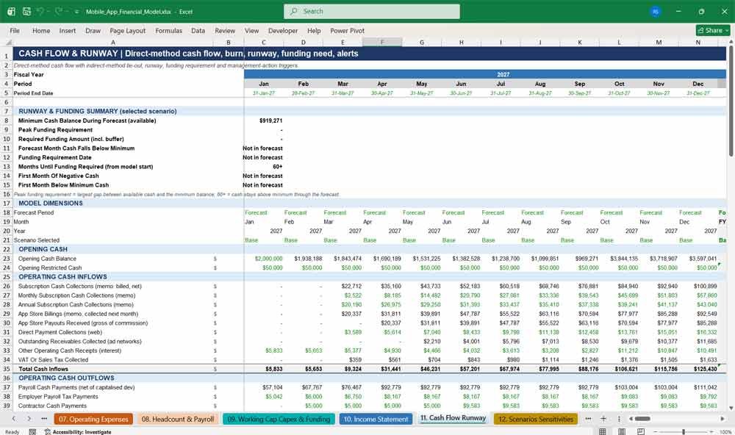Select the Opening Cash Balance $2,000,000 cell

point(264,259)
